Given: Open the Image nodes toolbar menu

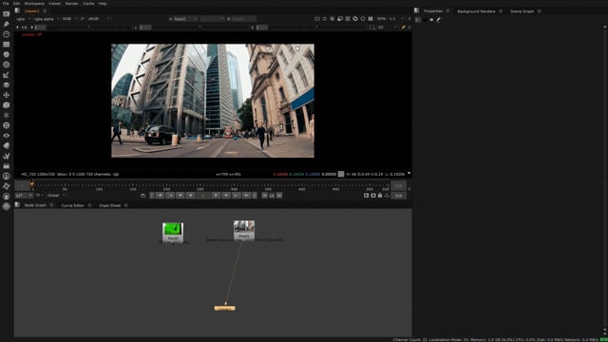Looking at the screenshot, I should pyautogui.click(x=7, y=14).
